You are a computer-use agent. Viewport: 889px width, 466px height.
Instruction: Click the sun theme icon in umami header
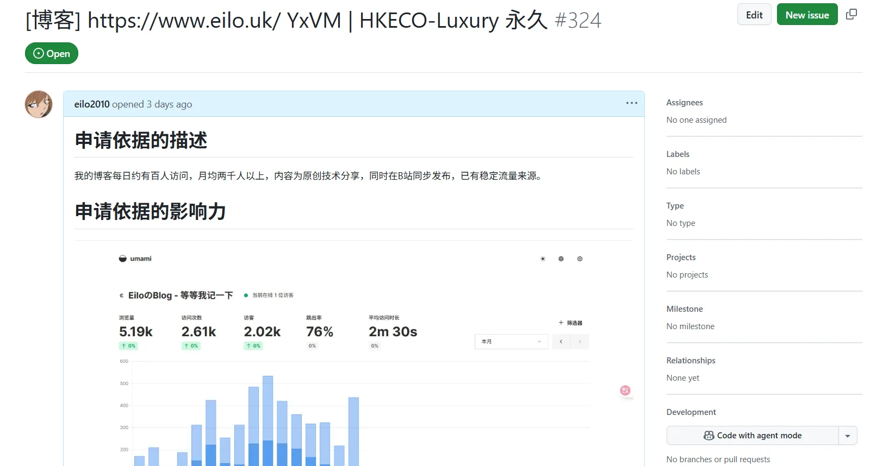point(543,259)
